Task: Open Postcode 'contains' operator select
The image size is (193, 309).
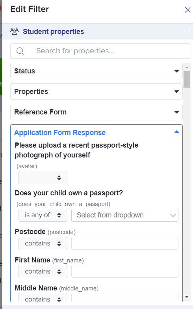Action: (43, 243)
